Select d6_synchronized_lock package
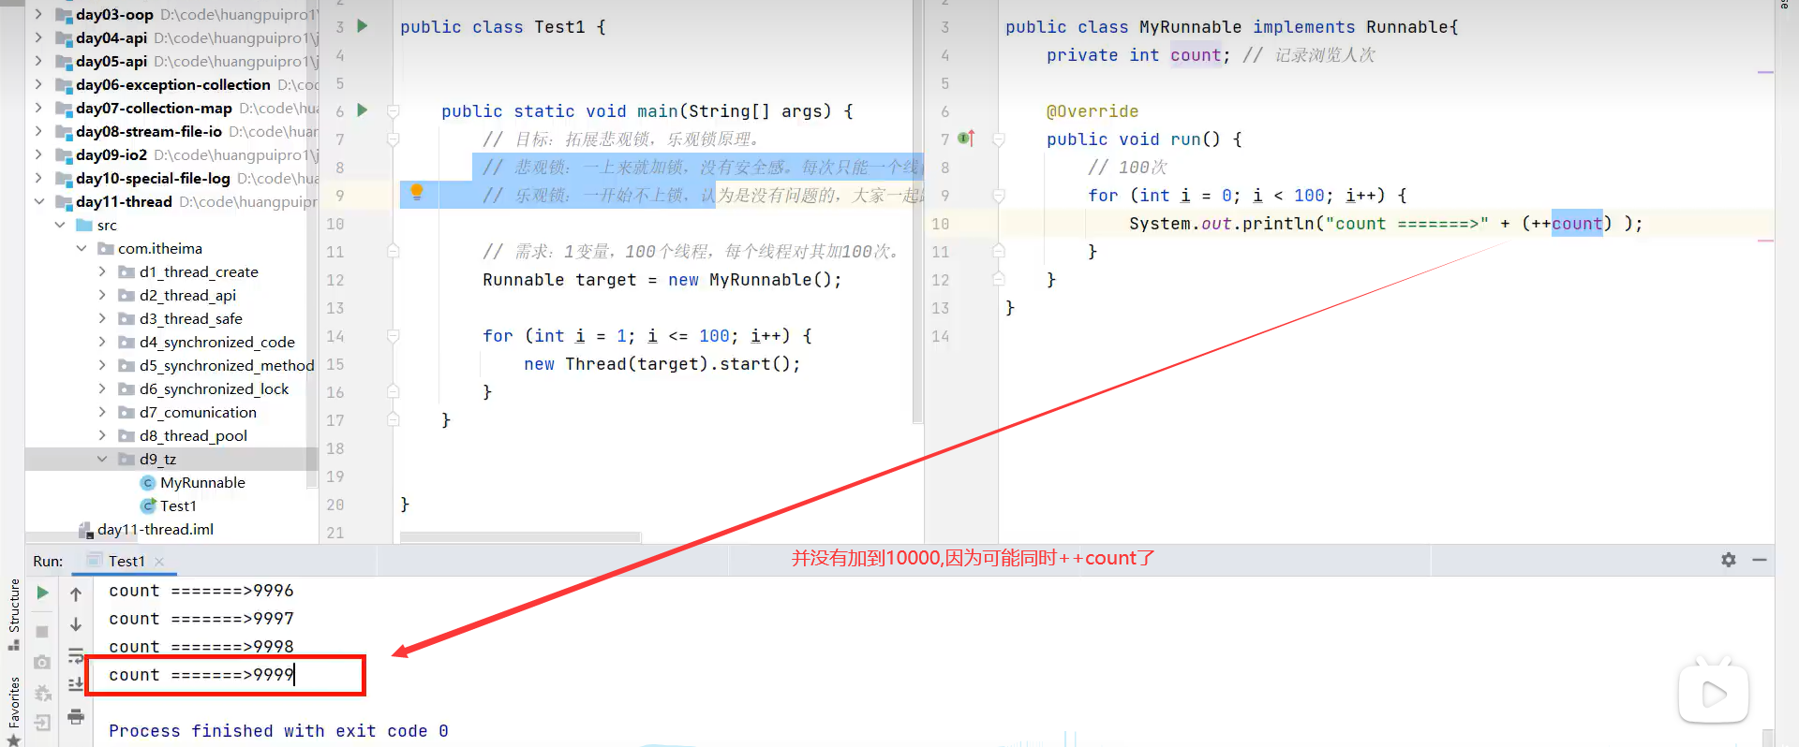The image size is (1799, 747). coord(215,388)
